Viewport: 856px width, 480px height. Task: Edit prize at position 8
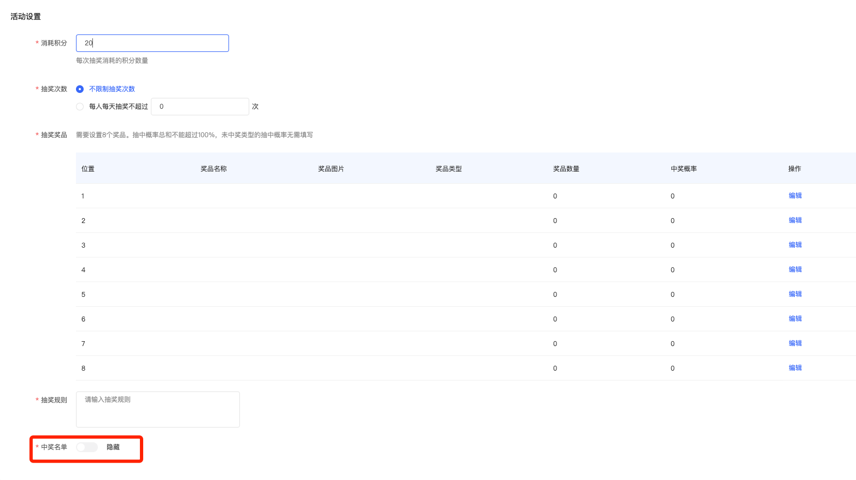pos(795,368)
